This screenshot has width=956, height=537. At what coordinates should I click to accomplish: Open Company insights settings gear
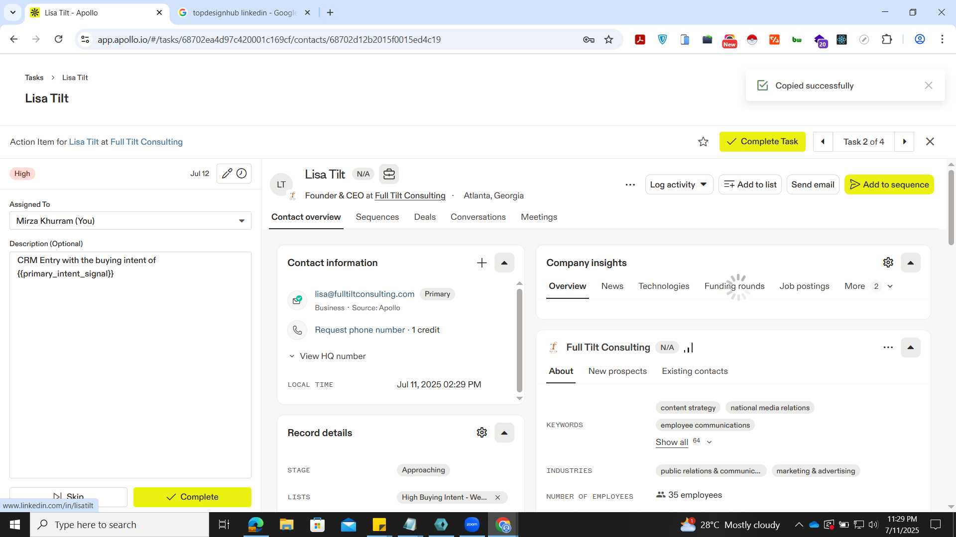click(x=888, y=263)
